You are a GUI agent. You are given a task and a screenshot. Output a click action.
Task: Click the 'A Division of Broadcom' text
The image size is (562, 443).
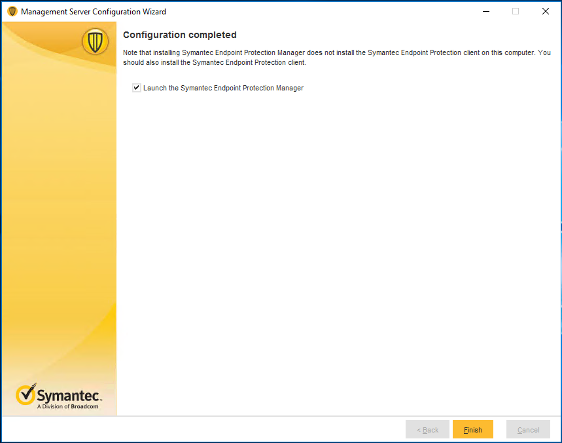(68, 406)
